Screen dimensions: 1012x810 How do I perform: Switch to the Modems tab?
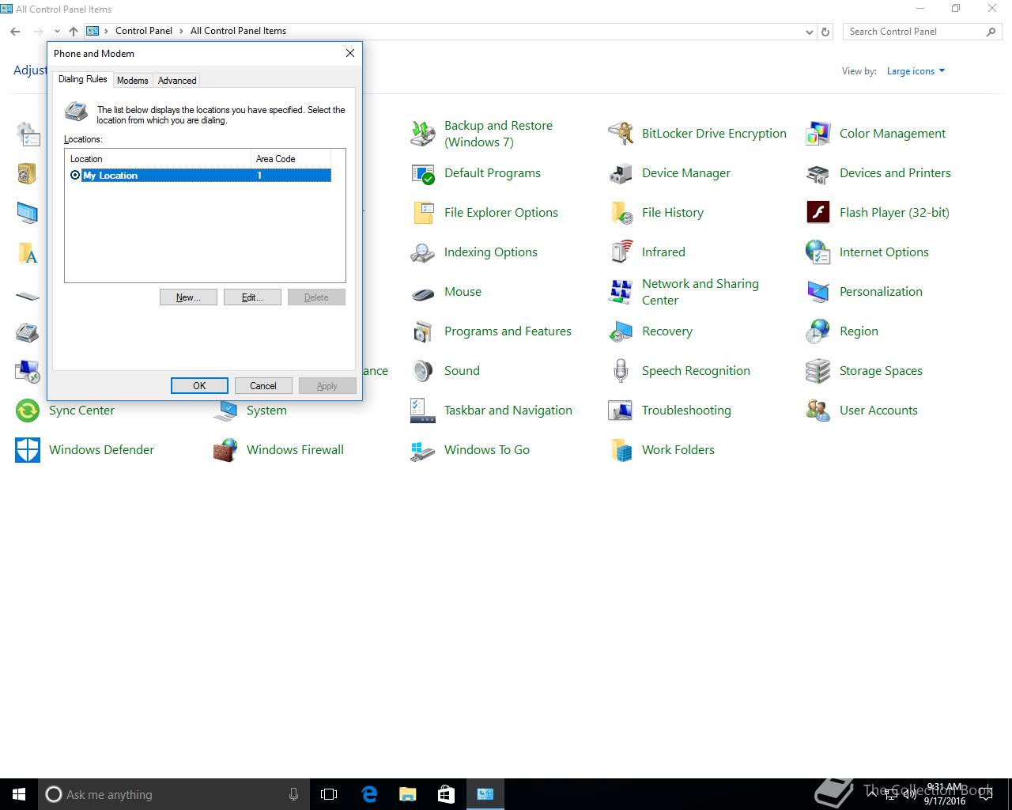click(x=132, y=81)
